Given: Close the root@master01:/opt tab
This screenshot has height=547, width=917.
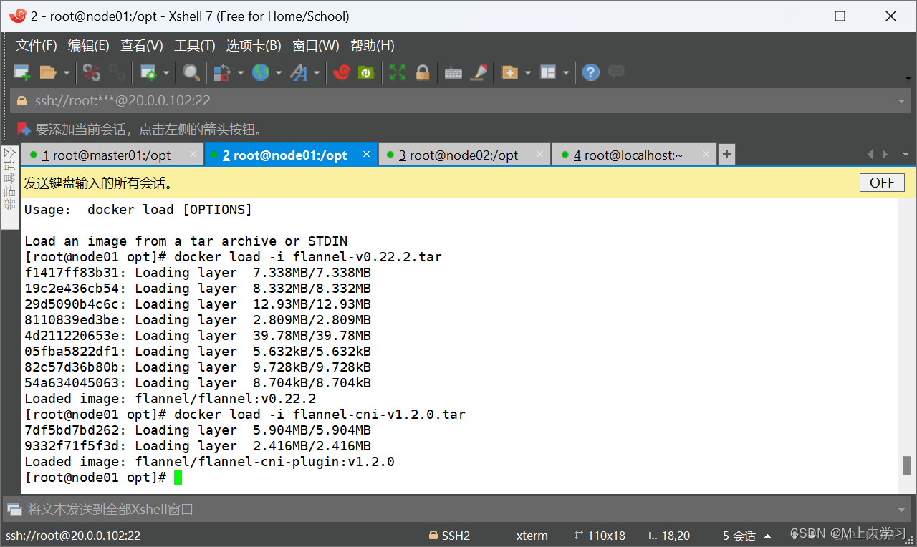Looking at the screenshot, I should click(193, 154).
